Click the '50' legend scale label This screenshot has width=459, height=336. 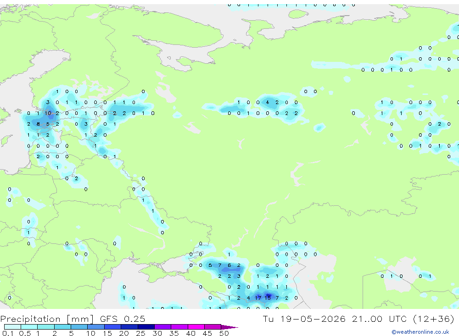[x=224, y=333]
